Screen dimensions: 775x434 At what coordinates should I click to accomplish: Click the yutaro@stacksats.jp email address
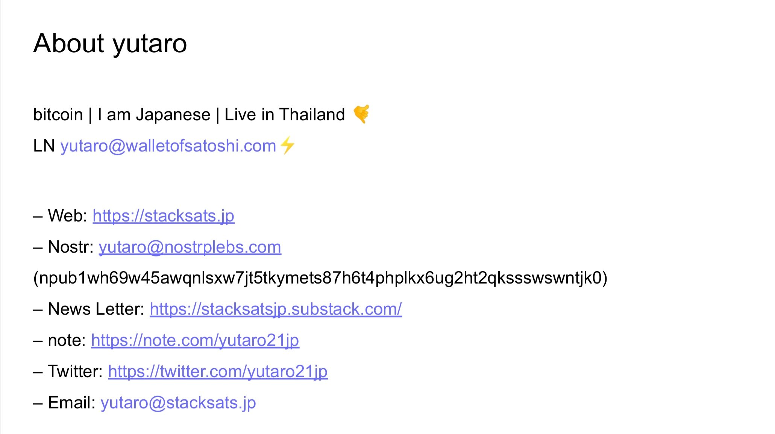pyautogui.click(x=178, y=403)
